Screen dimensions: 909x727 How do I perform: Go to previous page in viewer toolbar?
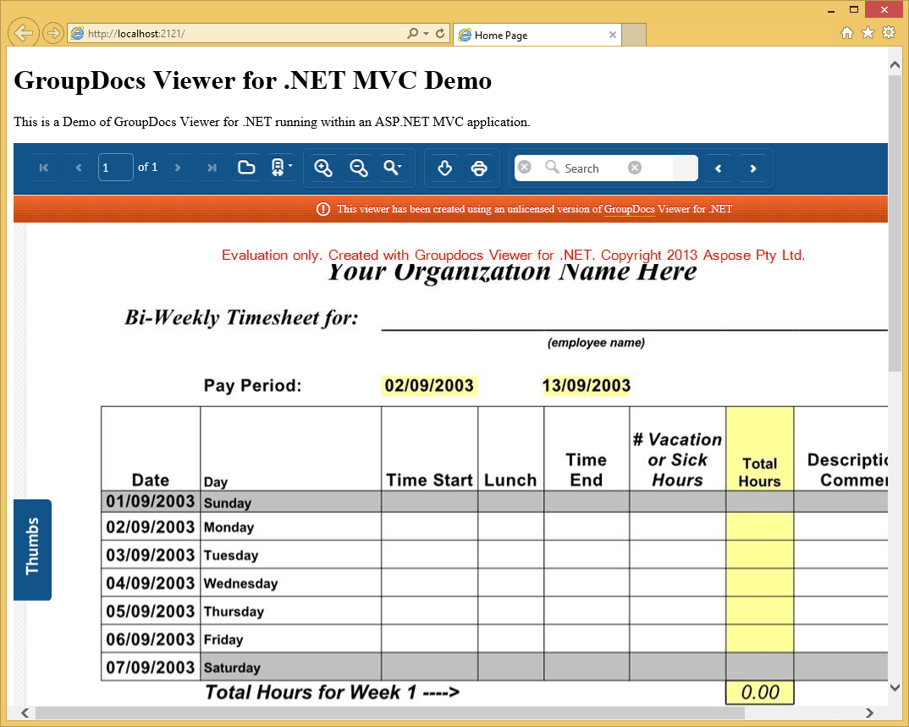point(78,168)
